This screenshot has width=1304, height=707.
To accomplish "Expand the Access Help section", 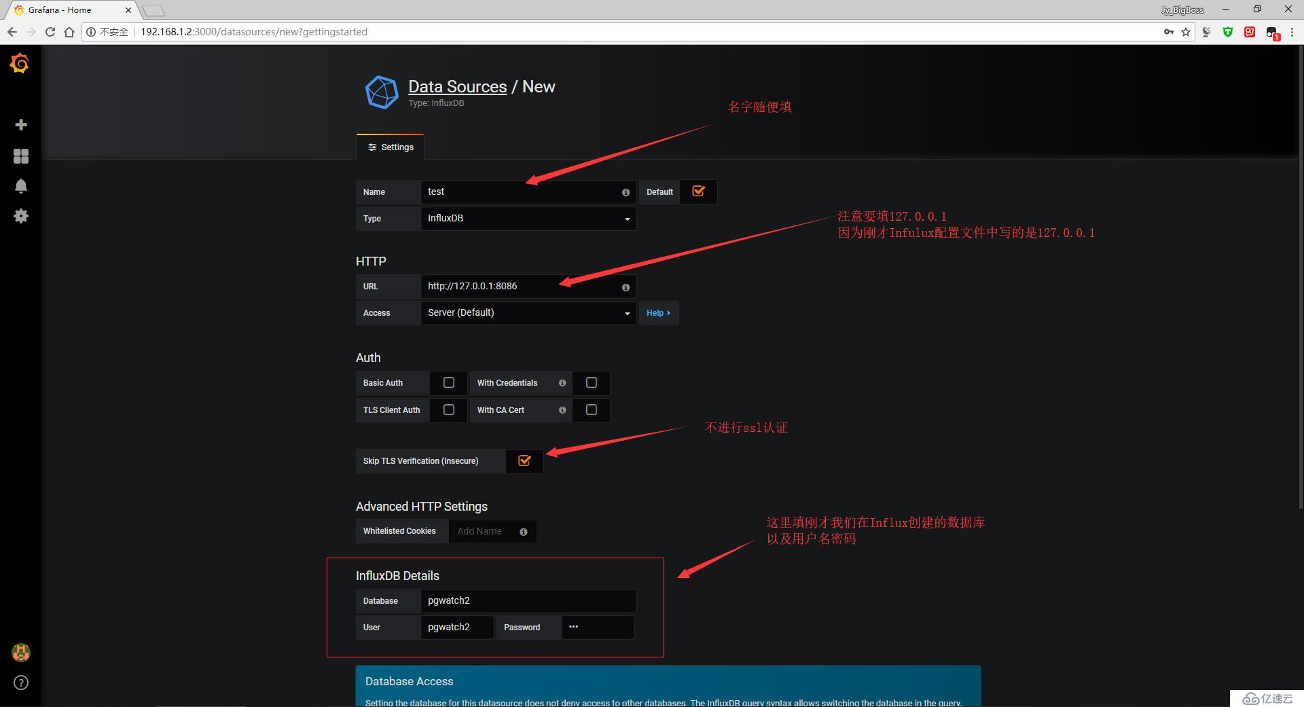I will [x=659, y=313].
